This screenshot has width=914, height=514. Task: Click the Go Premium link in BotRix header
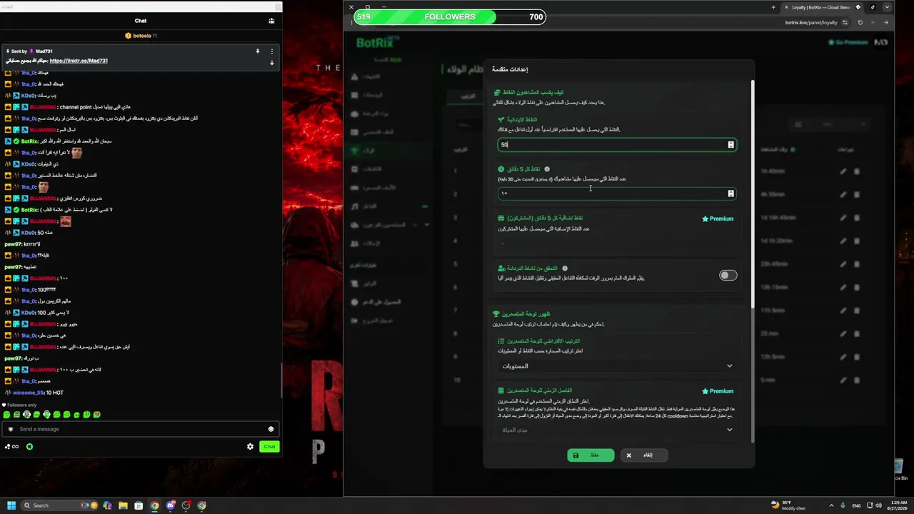click(848, 42)
